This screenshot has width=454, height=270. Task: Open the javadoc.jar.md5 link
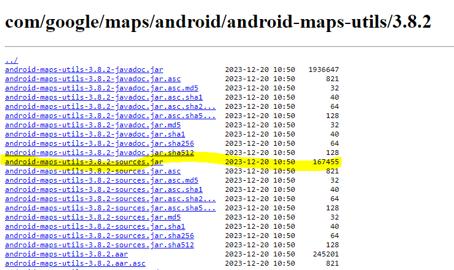coord(93,125)
